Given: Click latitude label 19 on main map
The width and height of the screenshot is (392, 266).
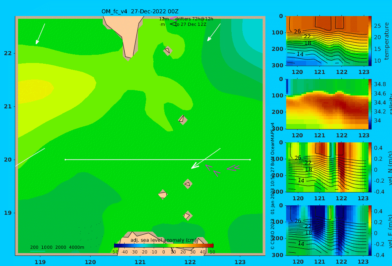Looking at the screenshot, I should click(8, 213).
